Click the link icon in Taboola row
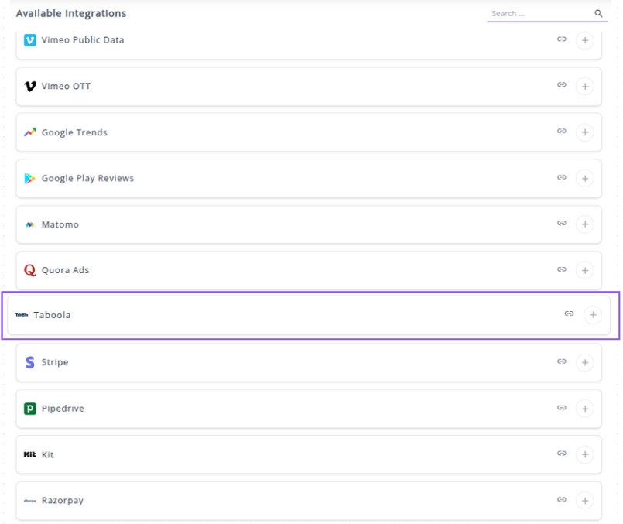This screenshot has width=623, height=524. click(569, 314)
